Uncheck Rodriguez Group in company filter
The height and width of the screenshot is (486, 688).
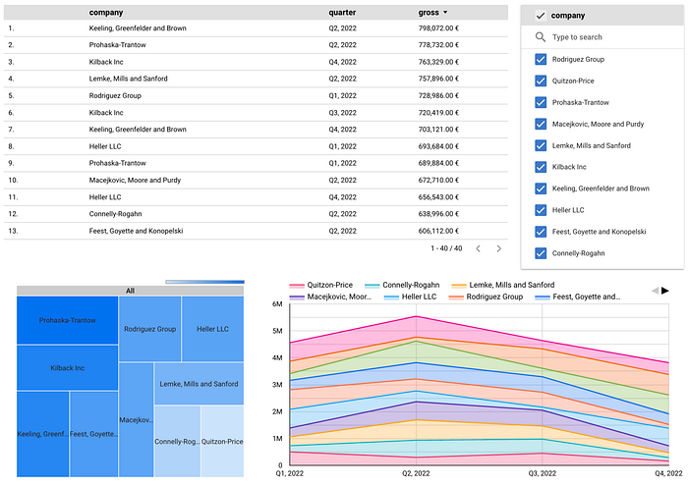click(541, 59)
